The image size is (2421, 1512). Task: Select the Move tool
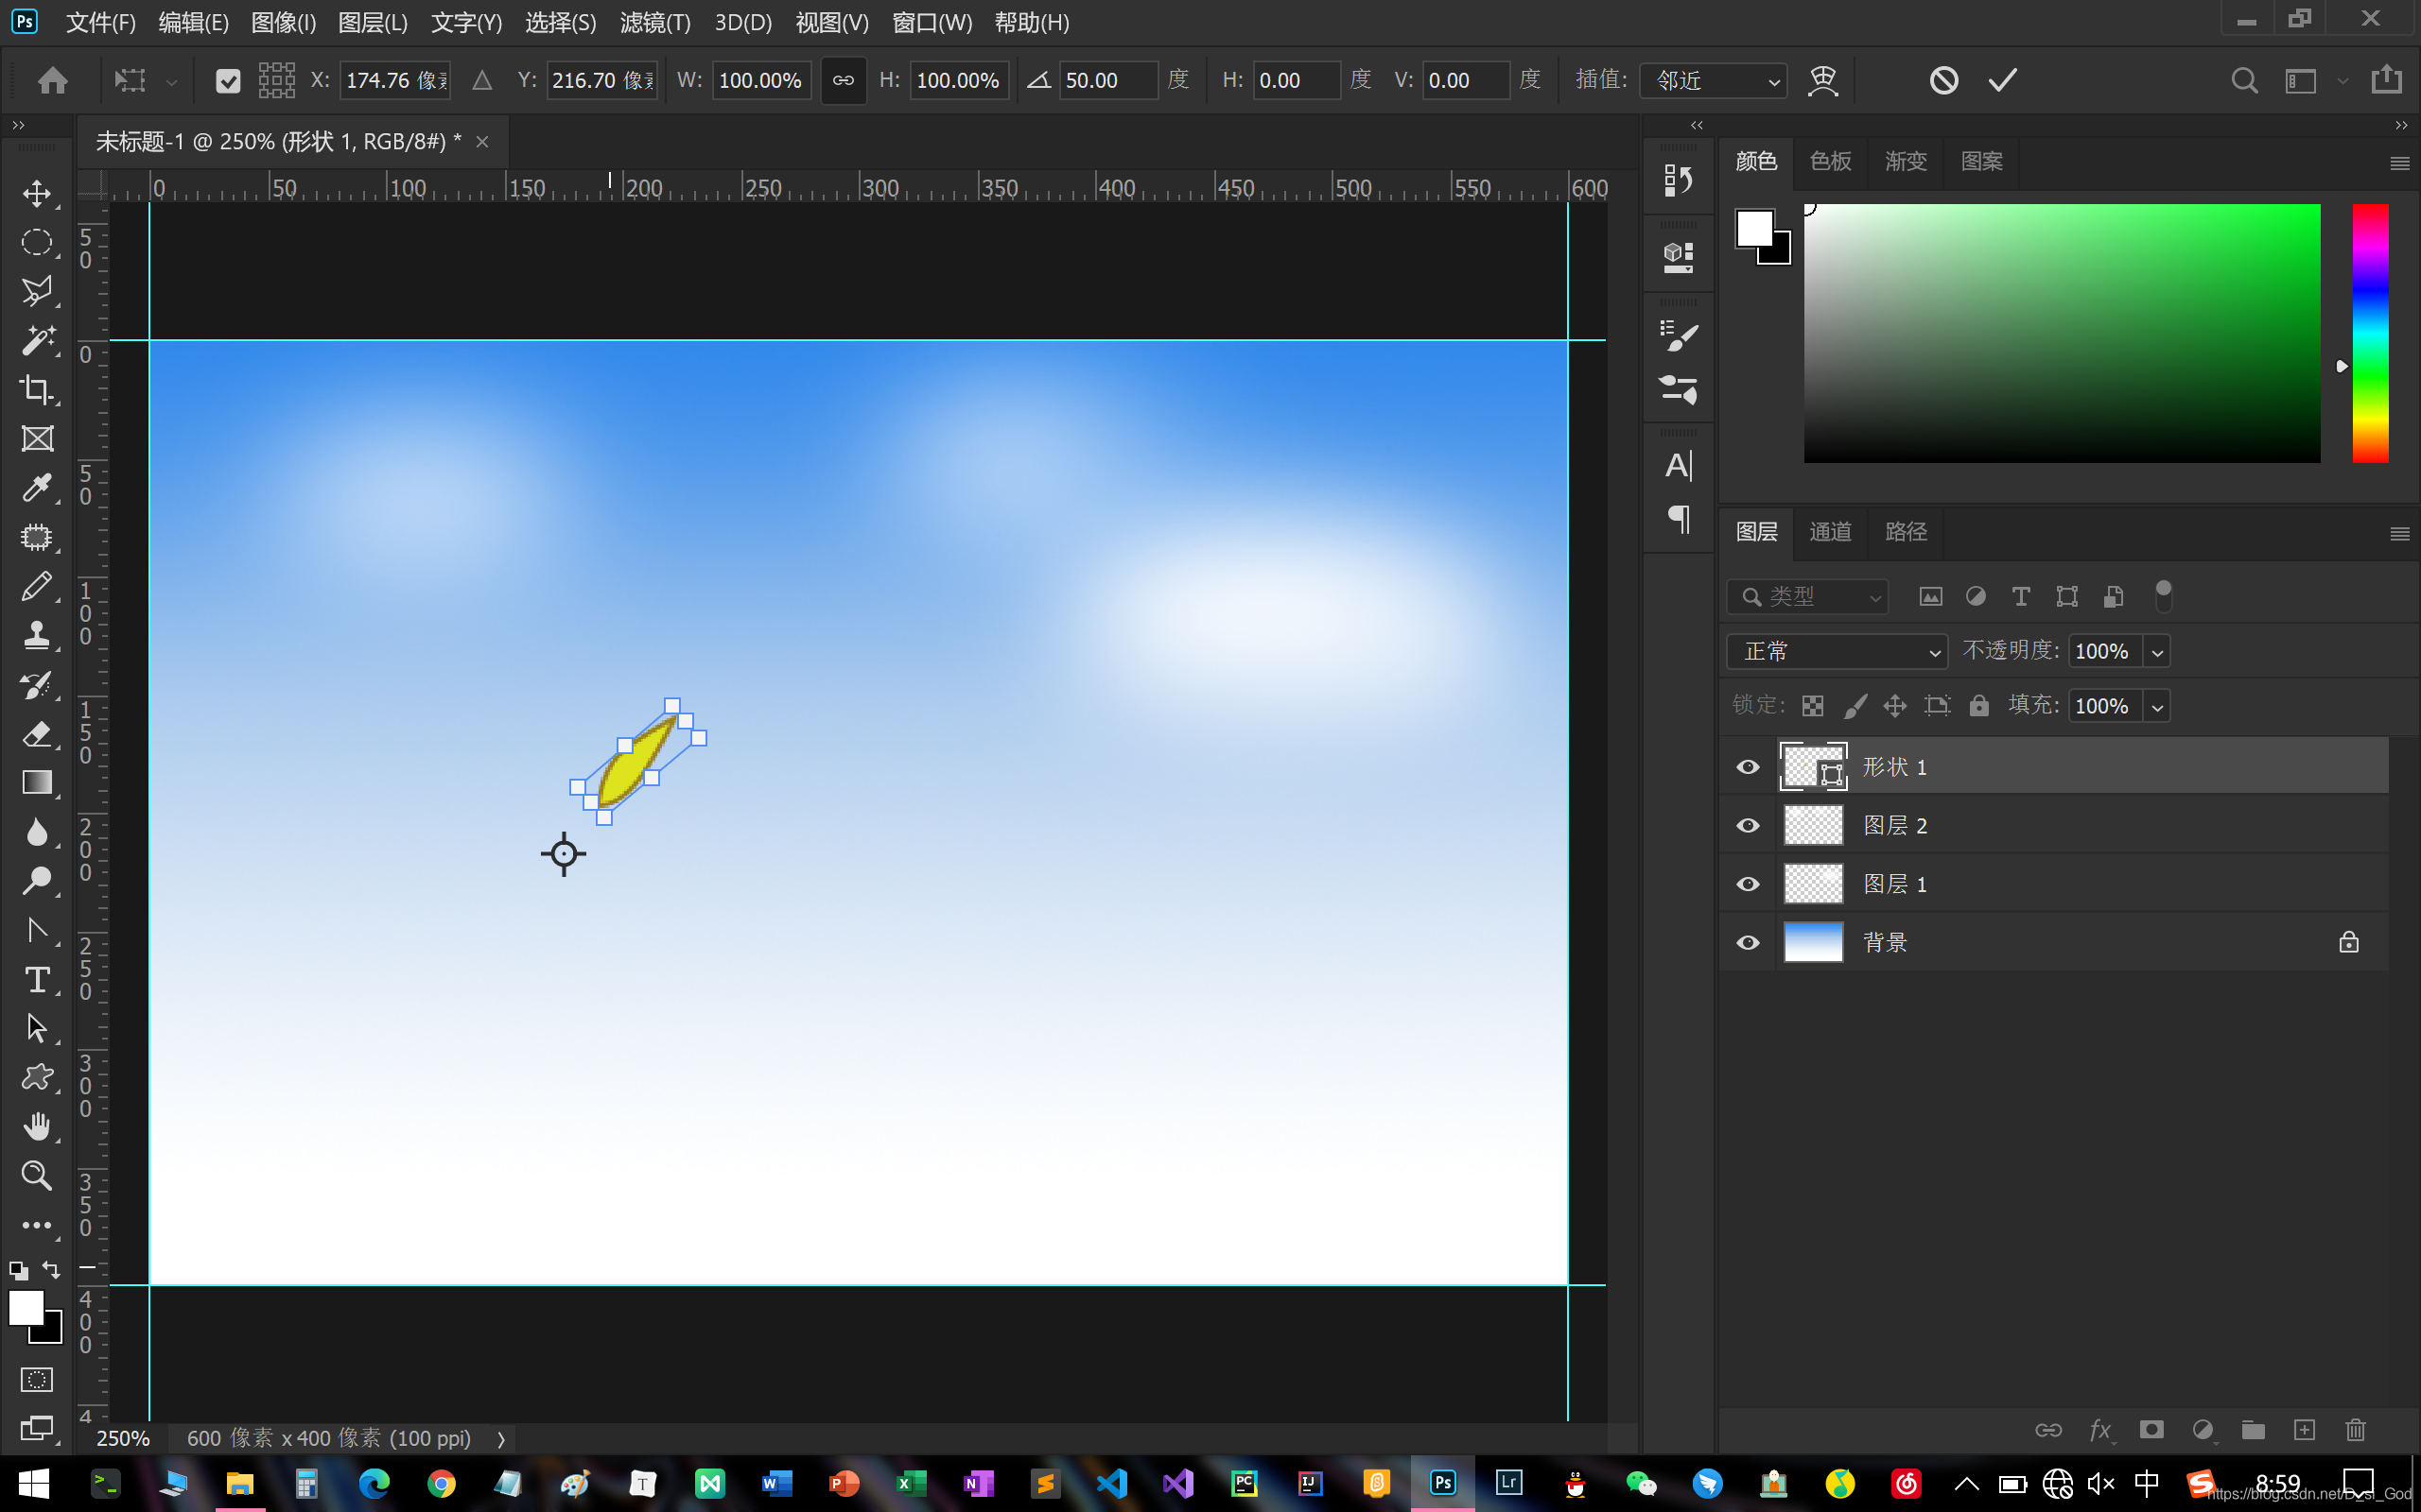(37, 193)
